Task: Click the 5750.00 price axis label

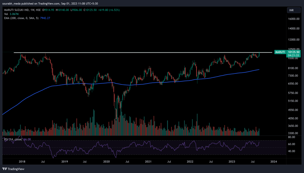Action: click(x=293, y=93)
